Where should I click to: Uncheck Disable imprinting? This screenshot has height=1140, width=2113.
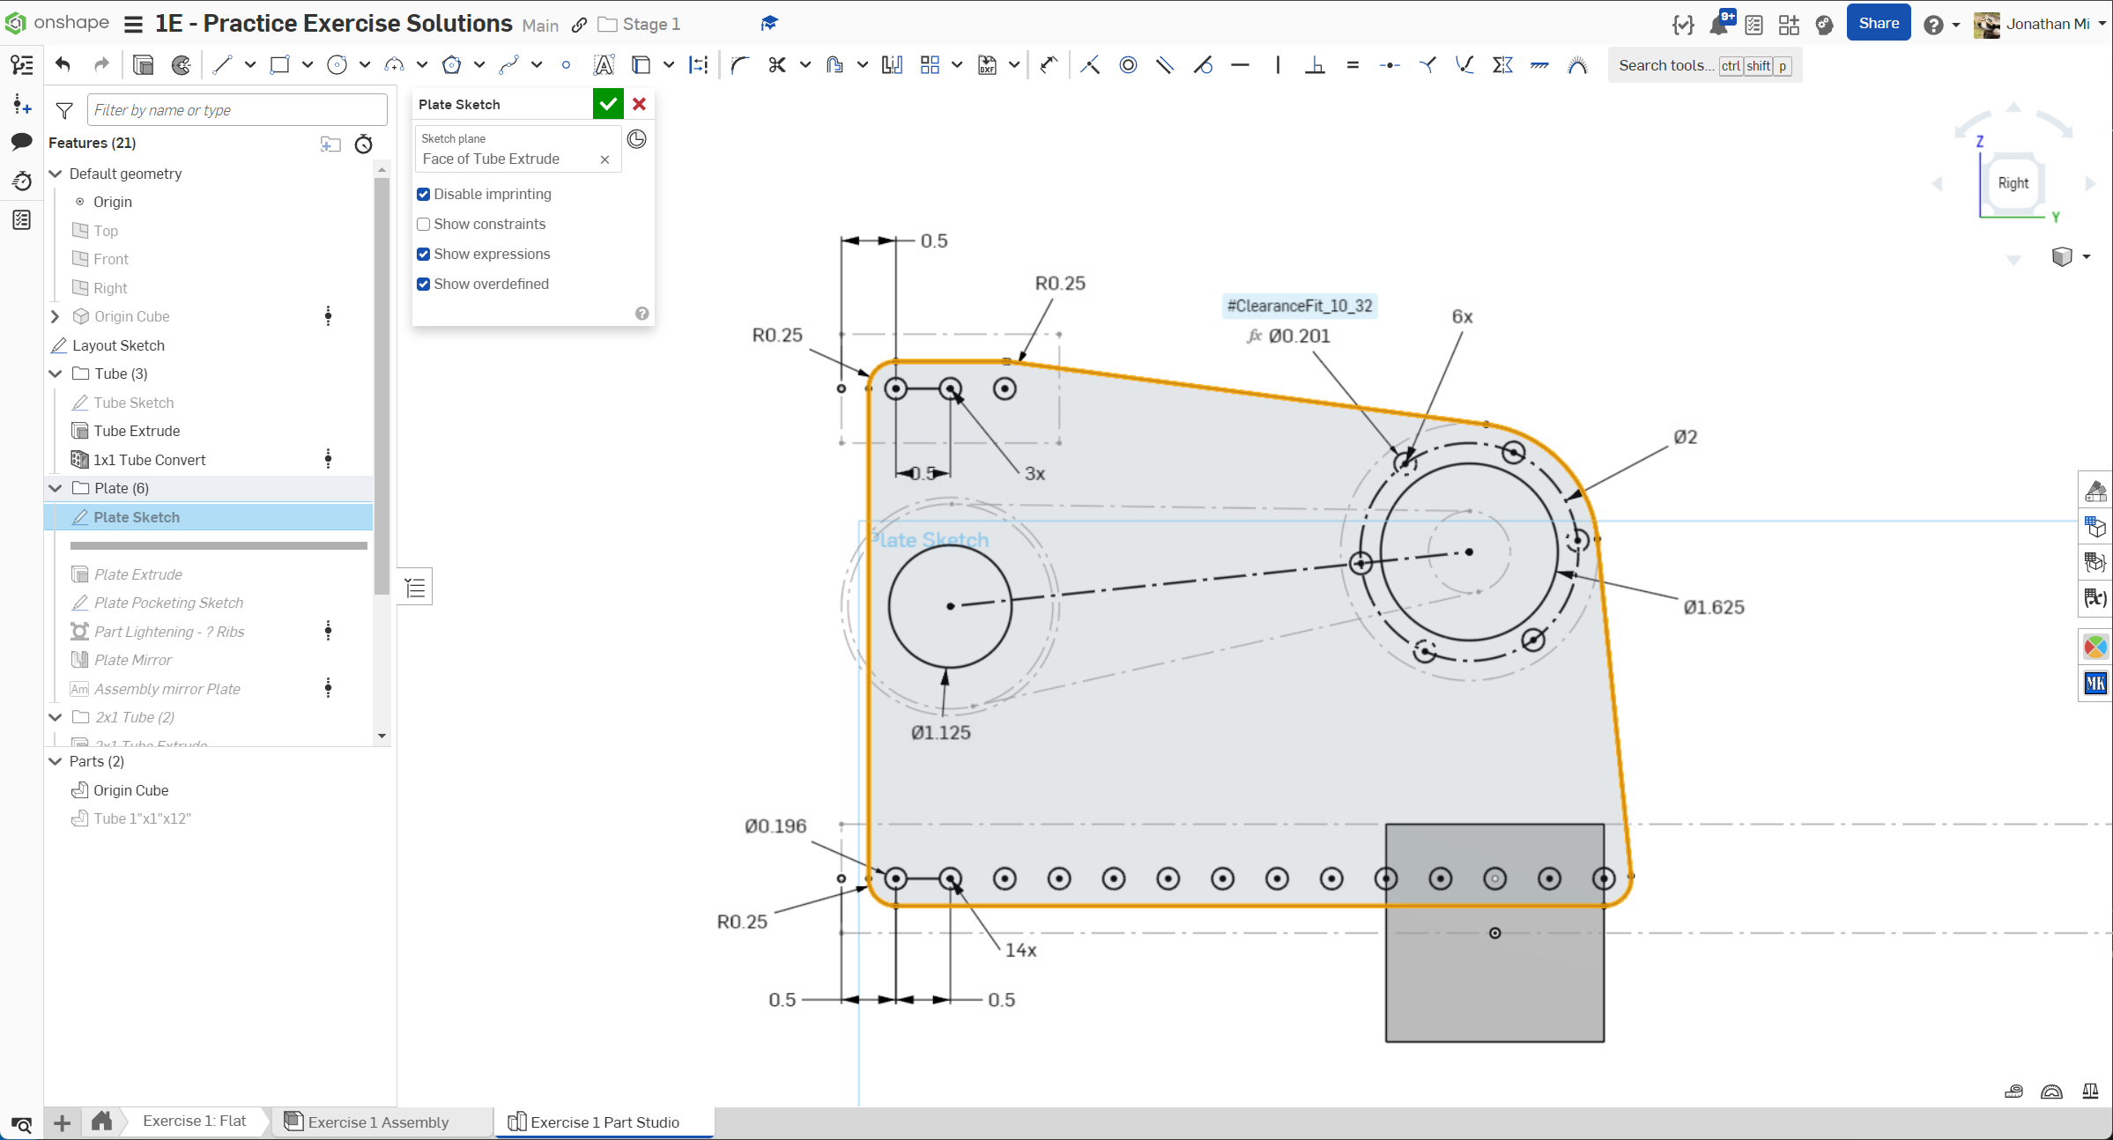point(424,194)
